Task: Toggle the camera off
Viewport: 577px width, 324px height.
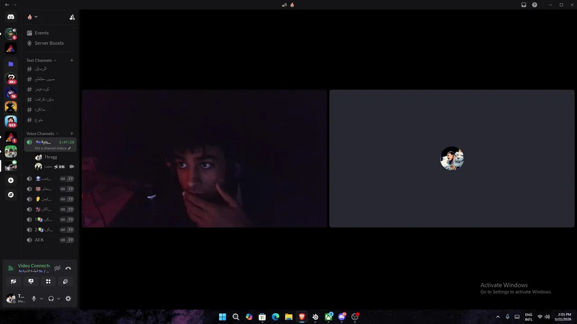Action: (x=14, y=281)
